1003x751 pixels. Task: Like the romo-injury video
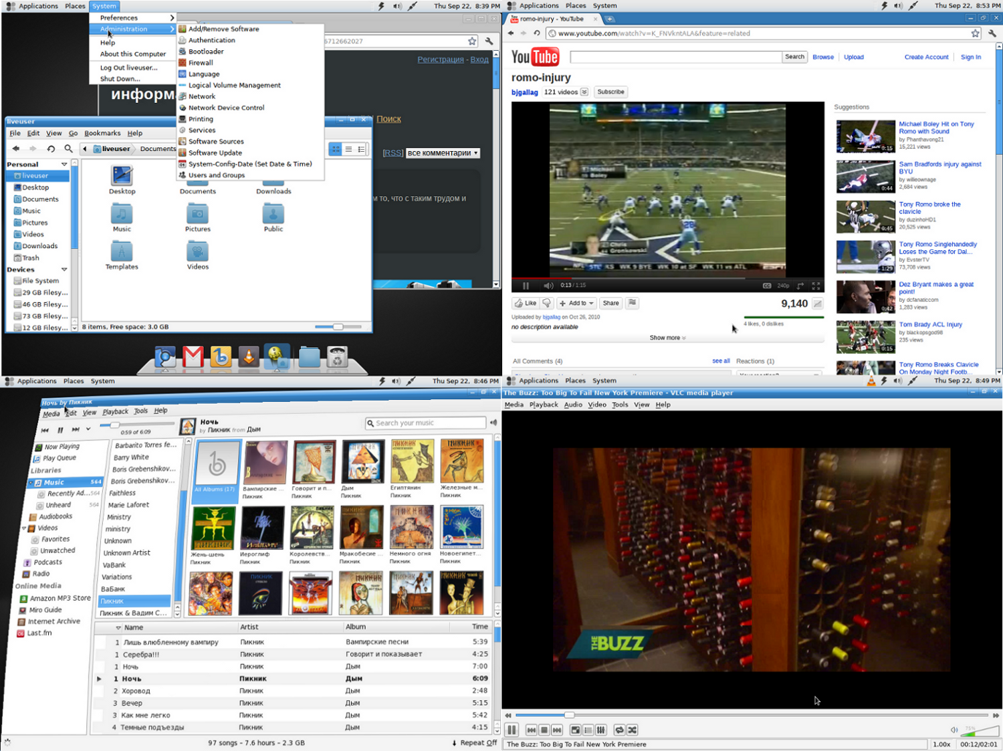tap(526, 303)
